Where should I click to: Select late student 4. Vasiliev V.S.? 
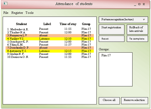click(x=50, y=39)
